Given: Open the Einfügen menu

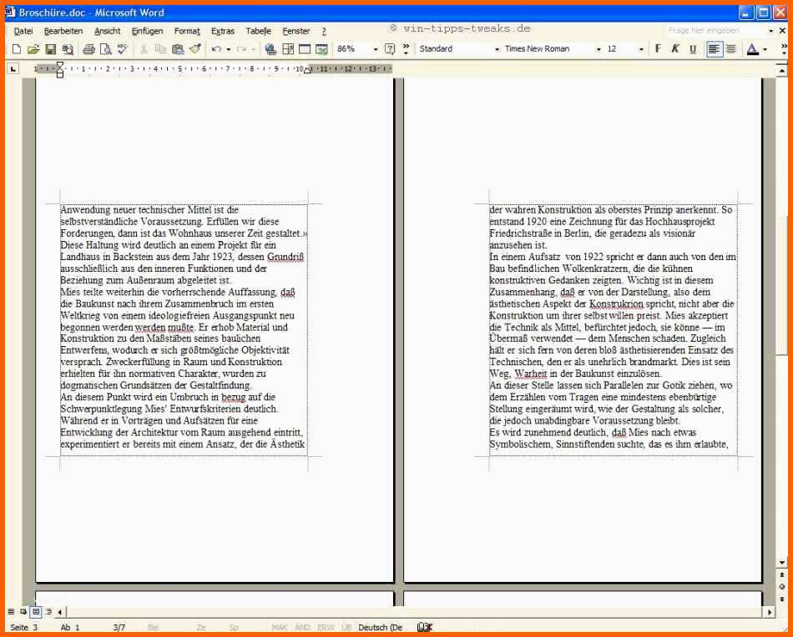Looking at the screenshot, I should click(x=147, y=32).
